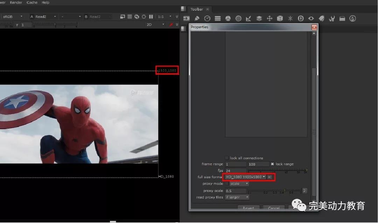Open the Views nodes eye icon
This screenshot has height=223, width=378.
(x=311, y=19)
